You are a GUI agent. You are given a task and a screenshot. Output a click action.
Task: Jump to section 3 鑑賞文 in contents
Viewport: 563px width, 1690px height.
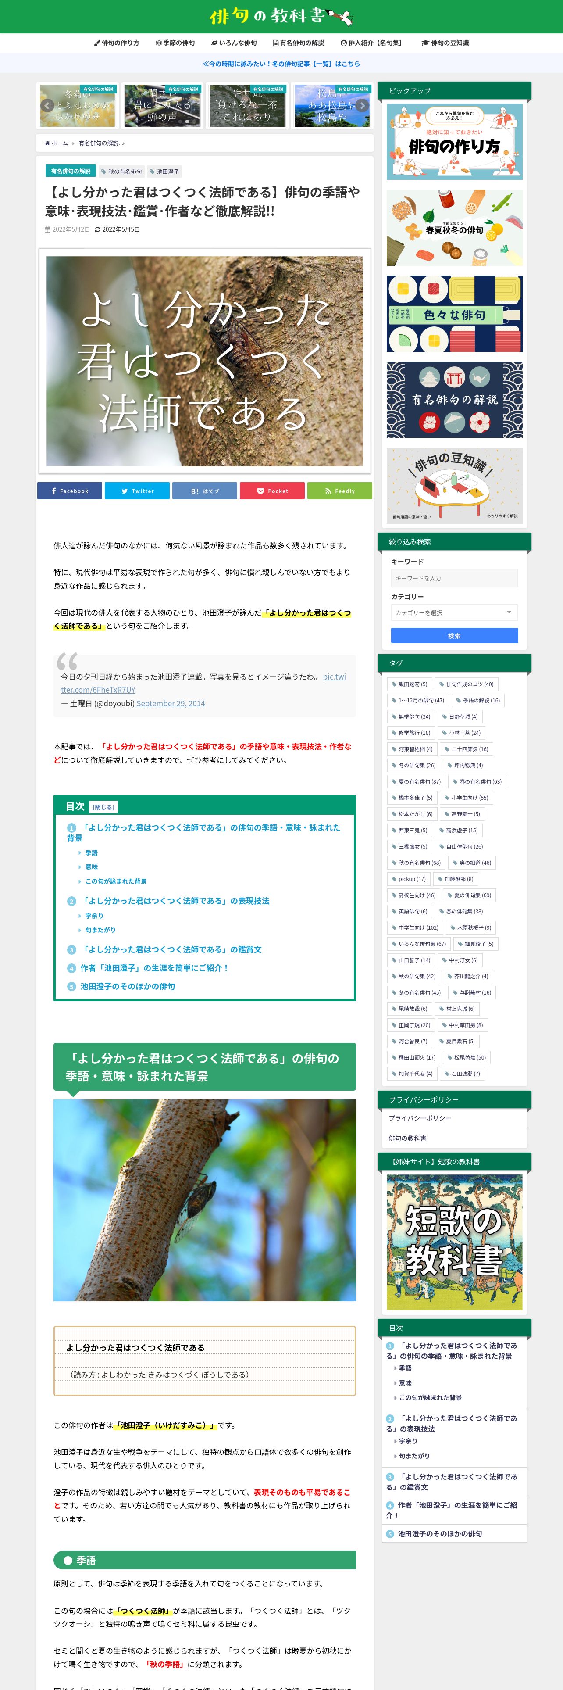tap(164, 949)
